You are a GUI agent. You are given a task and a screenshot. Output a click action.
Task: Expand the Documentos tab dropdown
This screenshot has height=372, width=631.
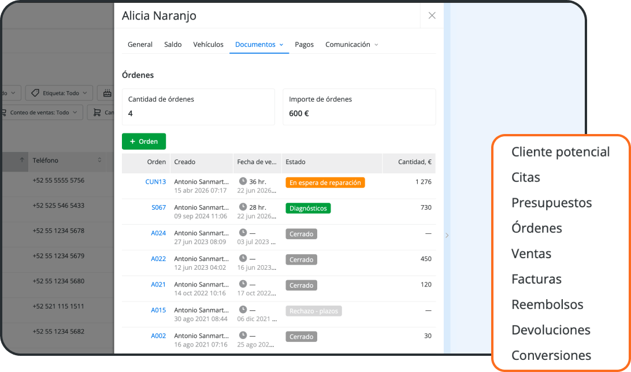pyautogui.click(x=259, y=44)
